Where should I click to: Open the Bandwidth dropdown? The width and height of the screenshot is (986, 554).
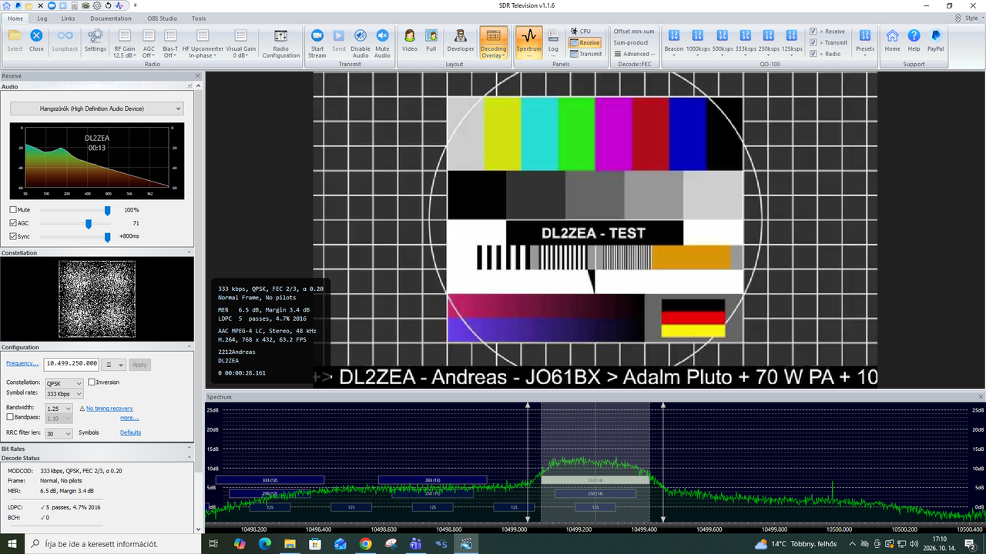59,409
